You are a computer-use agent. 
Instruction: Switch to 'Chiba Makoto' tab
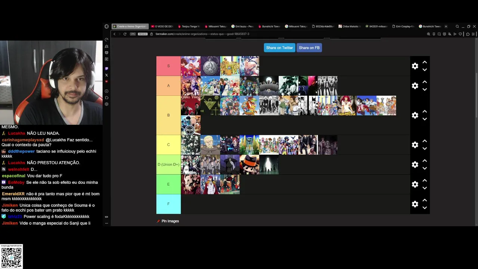349,27
